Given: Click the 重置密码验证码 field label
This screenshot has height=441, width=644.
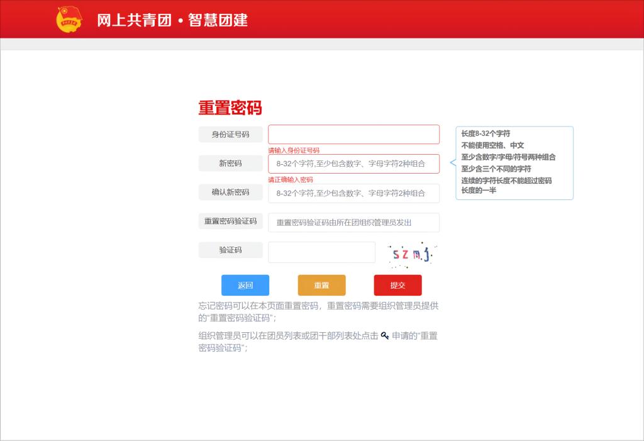Looking at the screenshot, I should (230, 221).
